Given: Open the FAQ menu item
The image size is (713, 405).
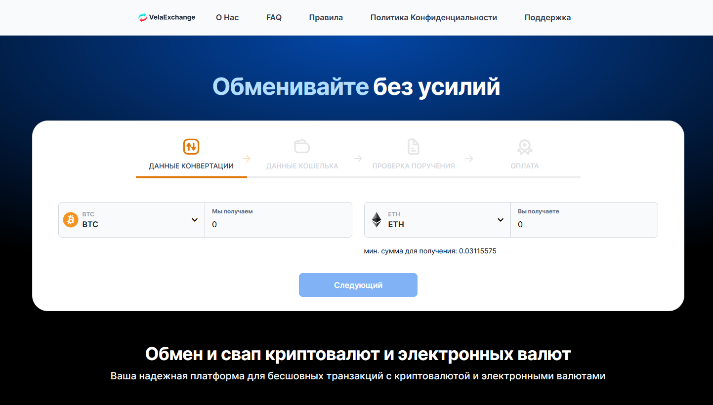Looking at the screenshot, I should tap(274, 17).
